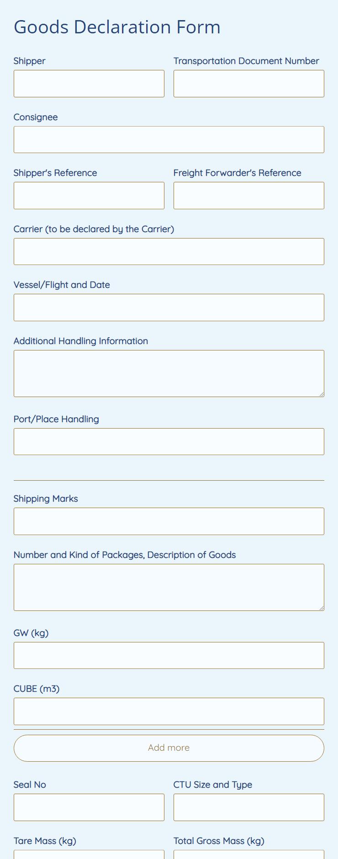This screenshot has height=859, width=338.
Task: Click the Transportation Document Number field
Action: click(x=248, y=83)
